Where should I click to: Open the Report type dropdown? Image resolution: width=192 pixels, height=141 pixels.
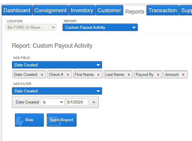pos(100,27)
